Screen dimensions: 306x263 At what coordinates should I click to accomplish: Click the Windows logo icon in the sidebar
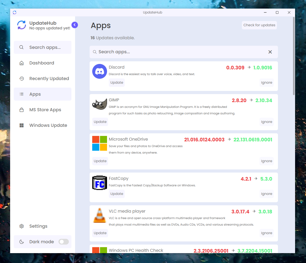click(22, 125)
